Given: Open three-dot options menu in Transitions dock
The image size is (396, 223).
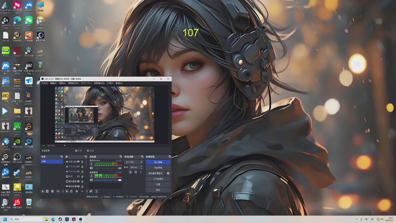Looking at the screenshot, I should click(x=141, y=172).
